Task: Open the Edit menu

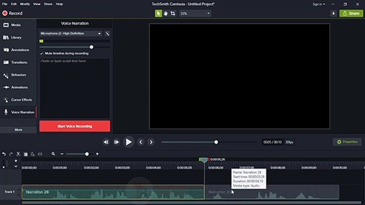Action: [14, 4]
